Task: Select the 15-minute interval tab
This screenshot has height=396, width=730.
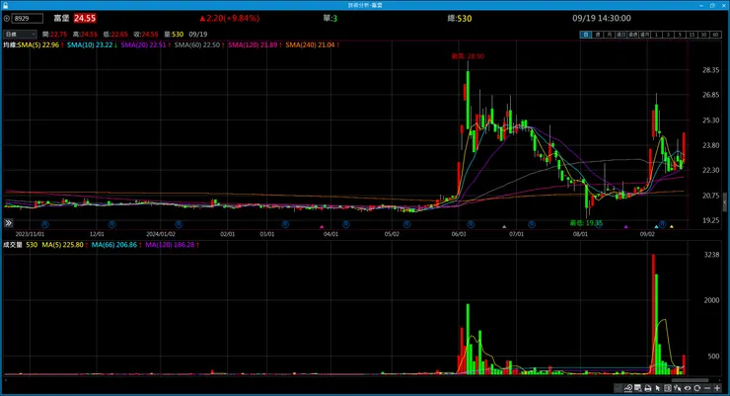Action: tap(692, 35)
